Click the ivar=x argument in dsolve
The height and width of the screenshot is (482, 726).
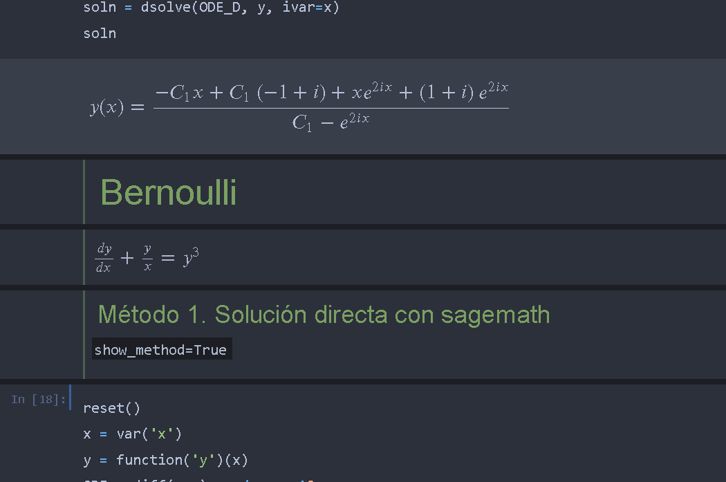(x=307, y=8)
